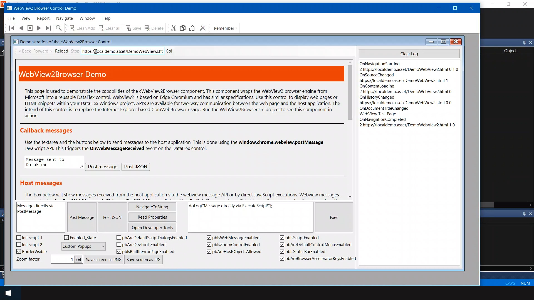534x300 pixels.
Task: Click the Windows Start button
Action: point(8,293)
